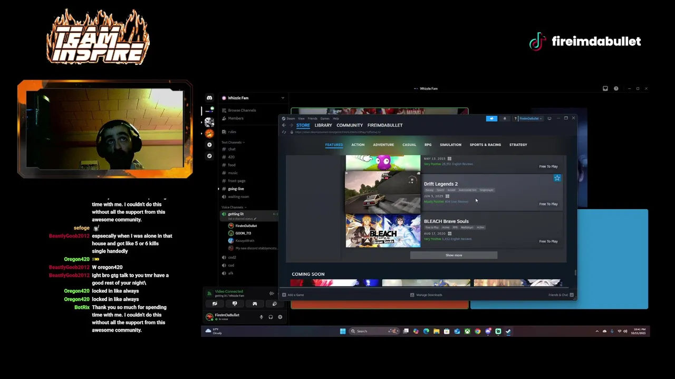
Task: Click Add a Server plus icon in Discord
Action: [209, 145]
